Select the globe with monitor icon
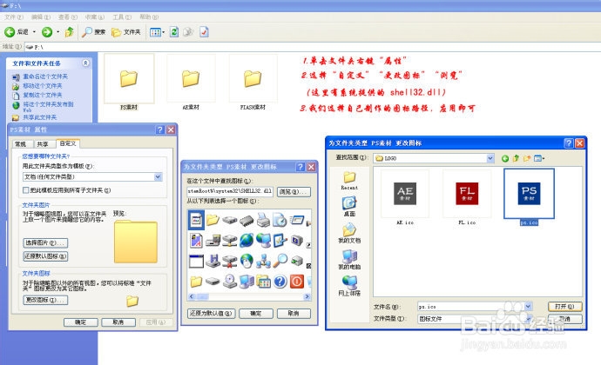Image resolution: width=601 pixels, height=365 pixels. [x=263, y=240]
